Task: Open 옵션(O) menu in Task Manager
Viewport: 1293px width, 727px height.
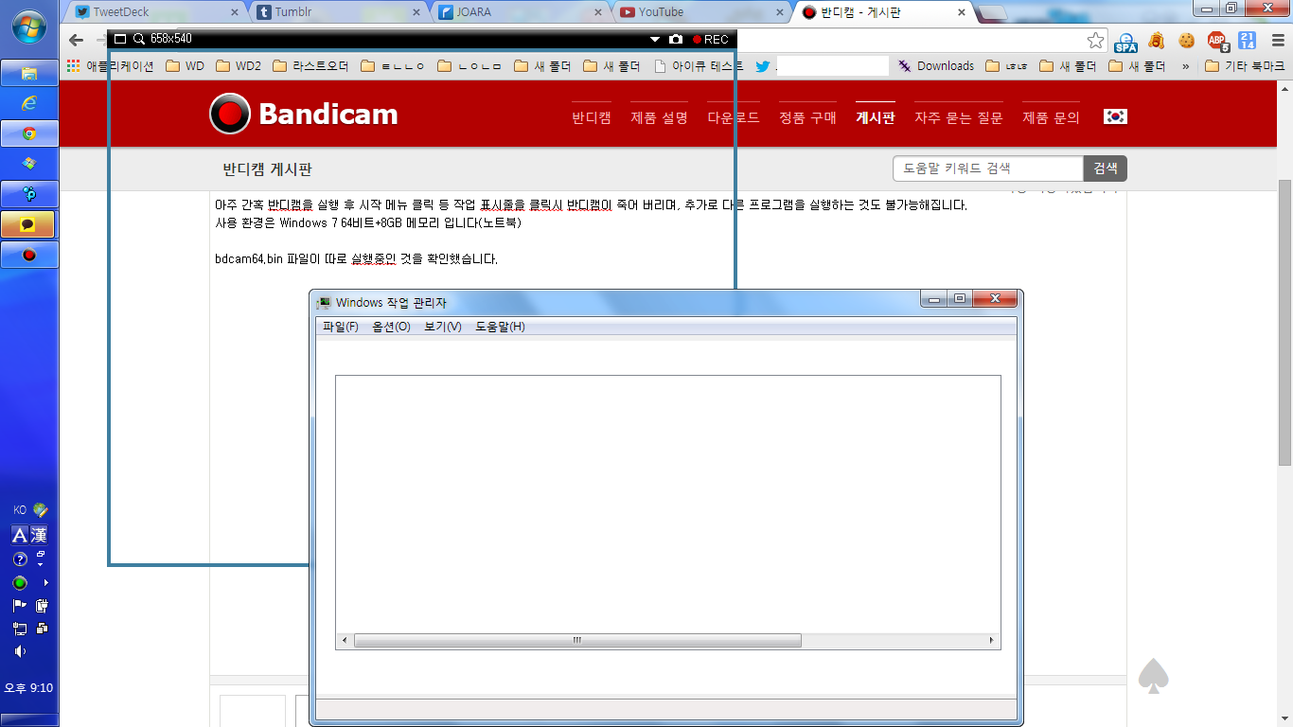Action: click(392, 327)
